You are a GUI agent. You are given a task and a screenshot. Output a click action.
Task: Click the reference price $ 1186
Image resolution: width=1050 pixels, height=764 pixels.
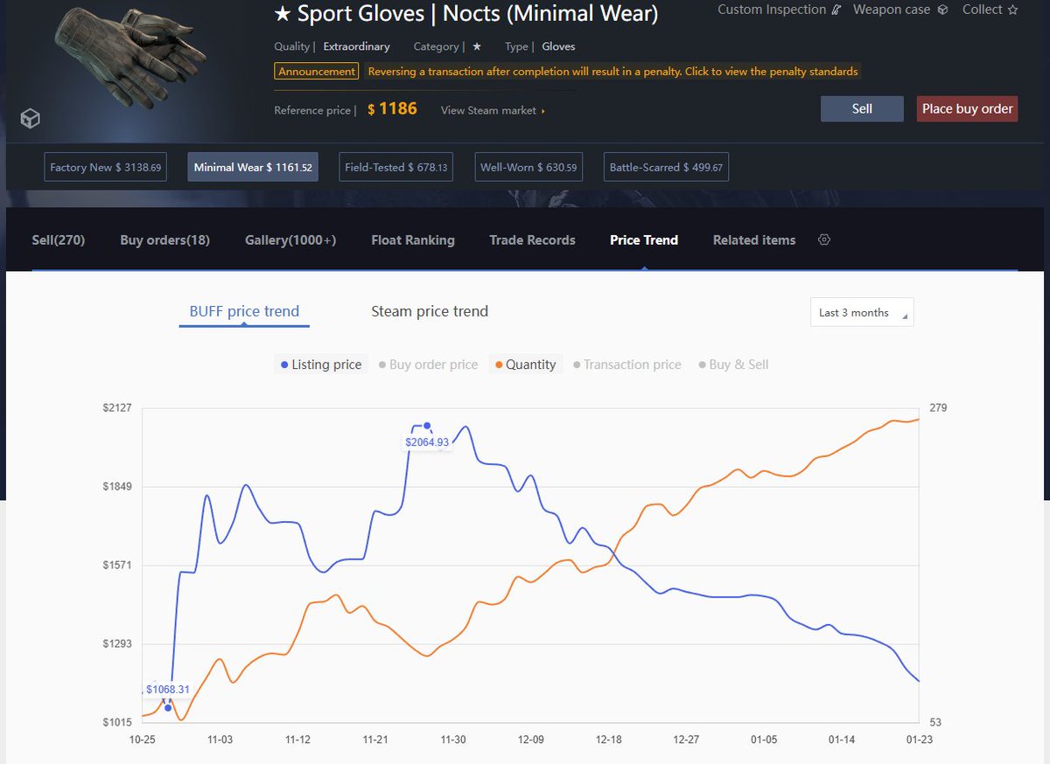[392, 109]
